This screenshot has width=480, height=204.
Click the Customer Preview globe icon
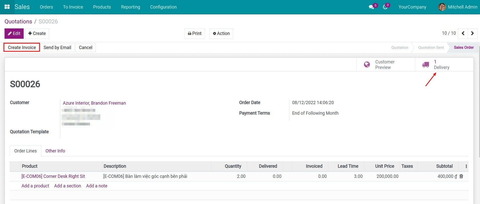367,64
